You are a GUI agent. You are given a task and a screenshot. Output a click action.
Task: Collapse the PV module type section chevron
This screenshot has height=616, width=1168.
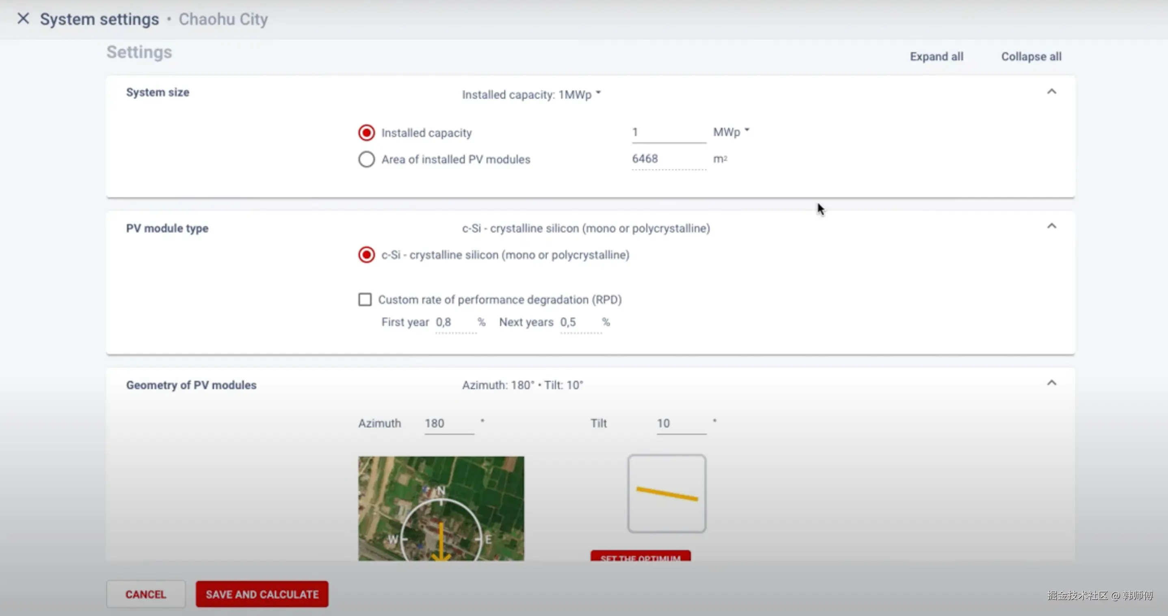1051,226
